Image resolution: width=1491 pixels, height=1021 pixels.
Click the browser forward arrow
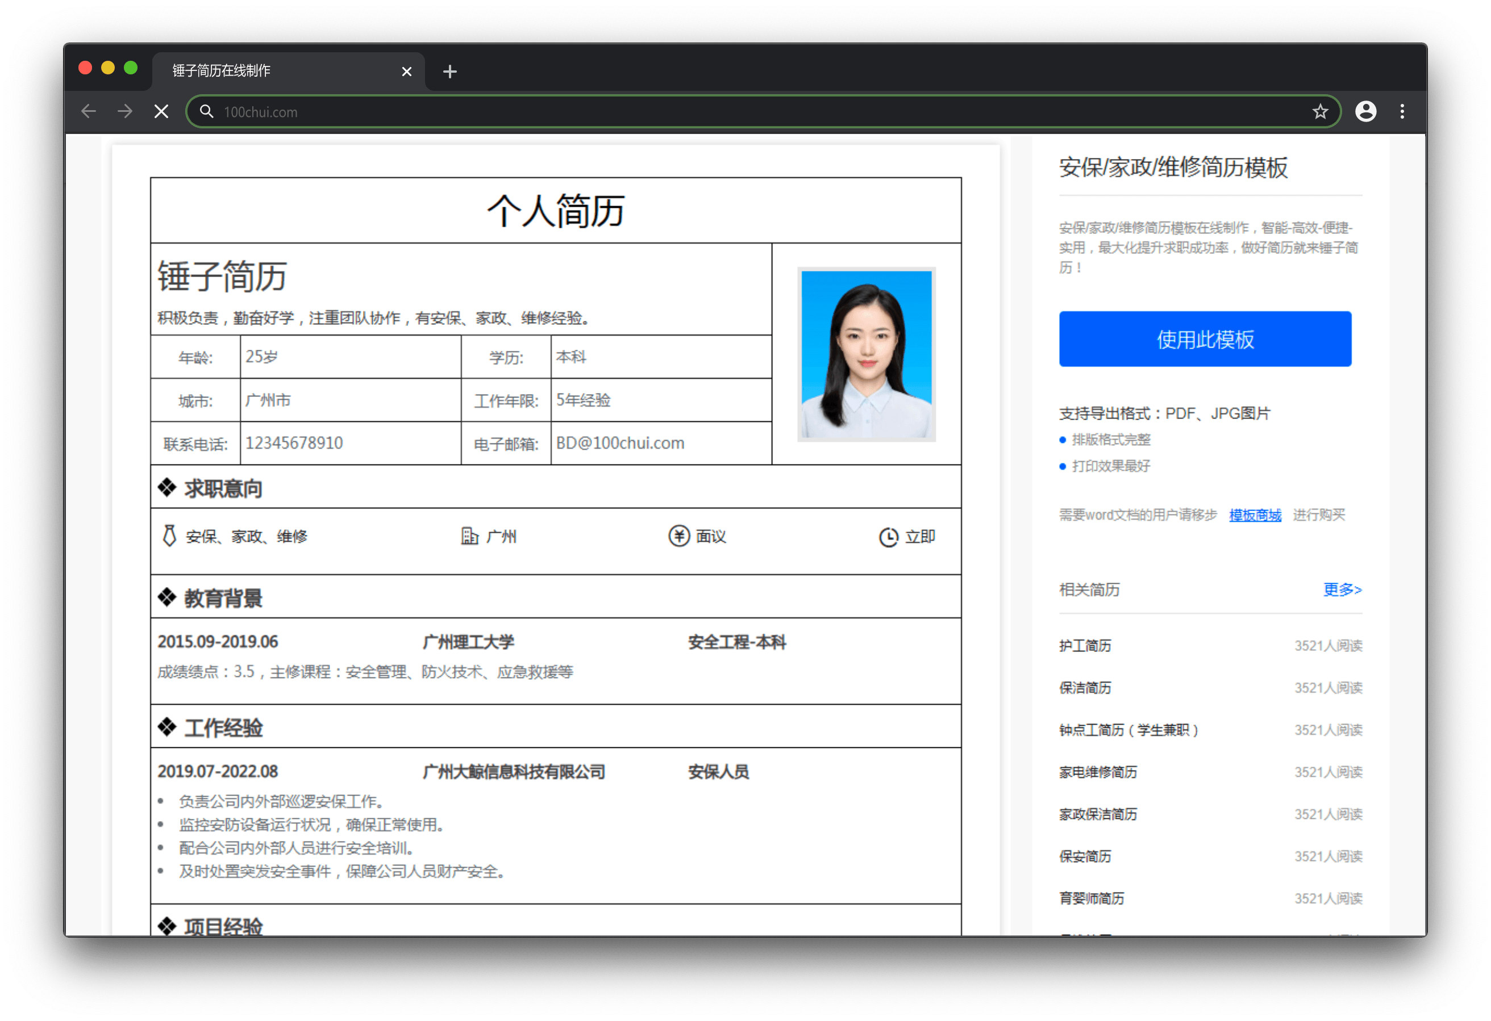tap(125, 112)
